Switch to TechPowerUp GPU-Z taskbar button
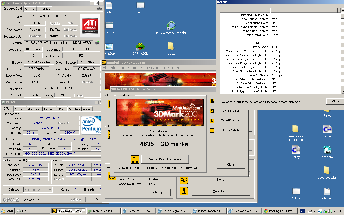This screenshot has width=344, height=215. point(103,211)
